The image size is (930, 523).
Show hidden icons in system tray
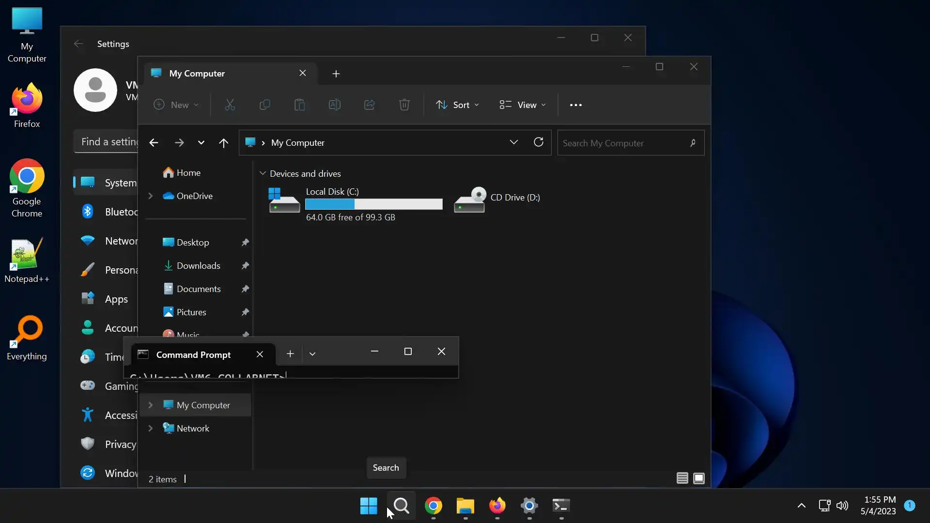point(801,506)
